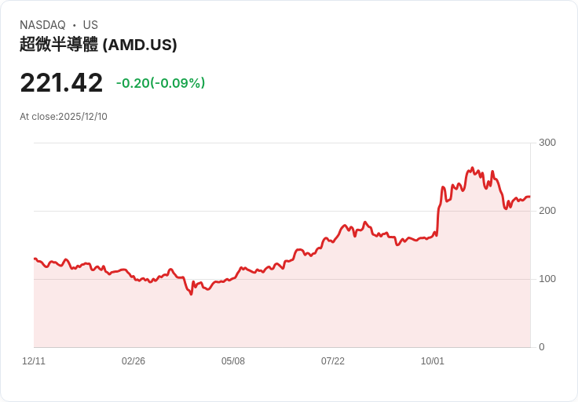The height and width of the screenshot is (402, 578).
Task: Click the chart's highest price peak
Action: coord(472,168)
